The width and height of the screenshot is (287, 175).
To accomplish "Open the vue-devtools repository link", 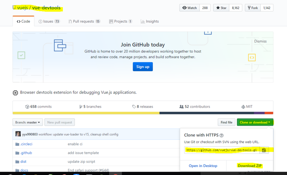I will [x=46, y=8].
